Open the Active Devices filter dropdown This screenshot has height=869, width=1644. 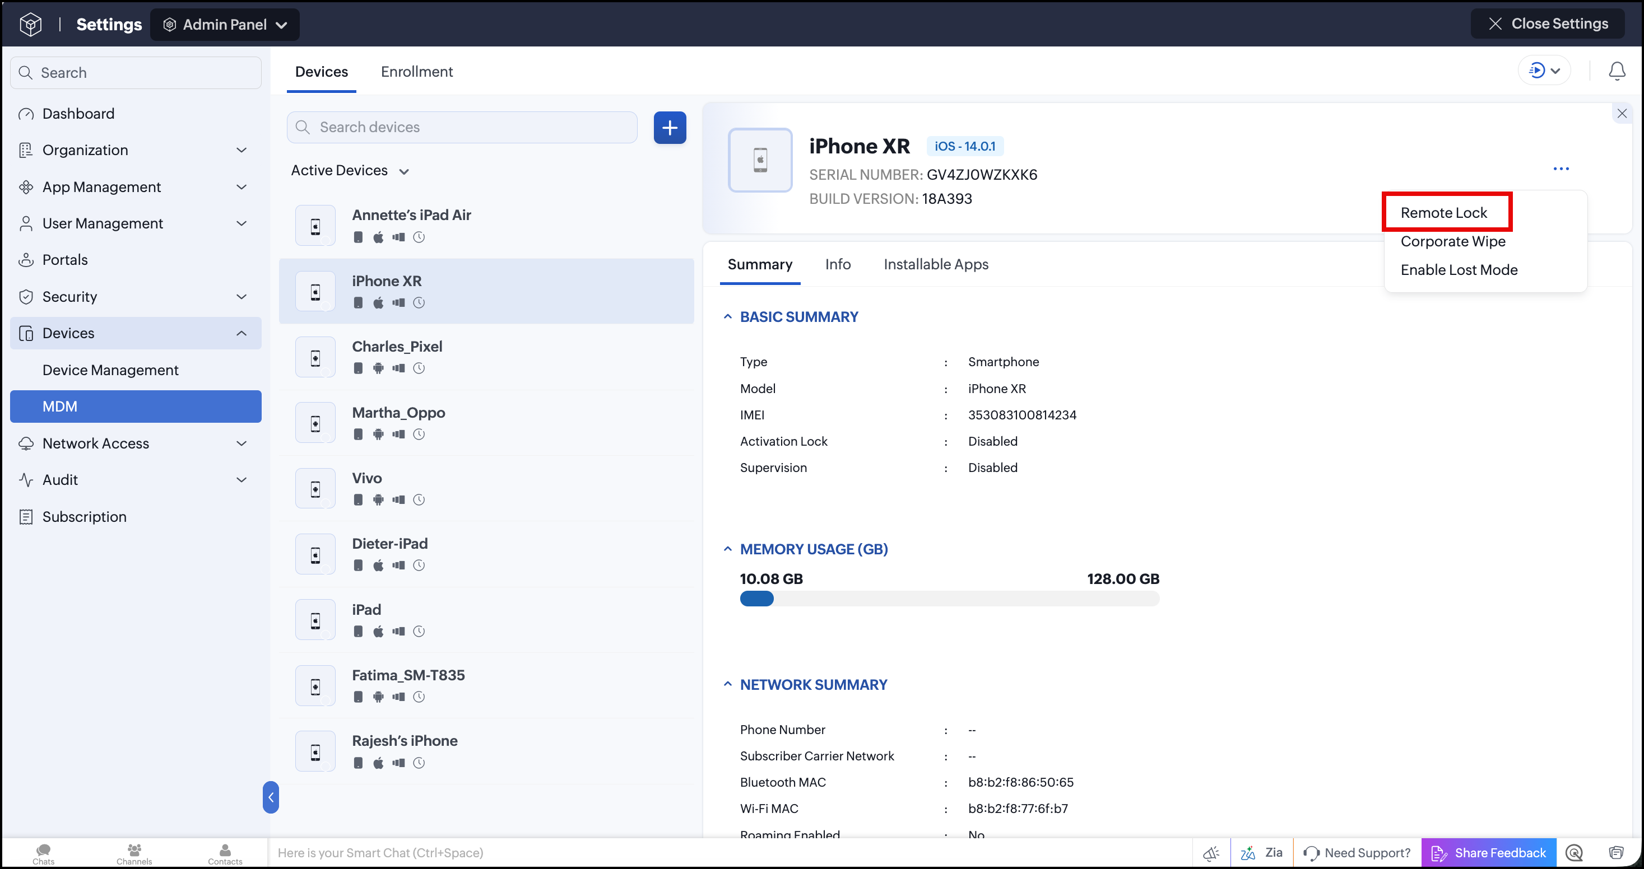(350, 171)
